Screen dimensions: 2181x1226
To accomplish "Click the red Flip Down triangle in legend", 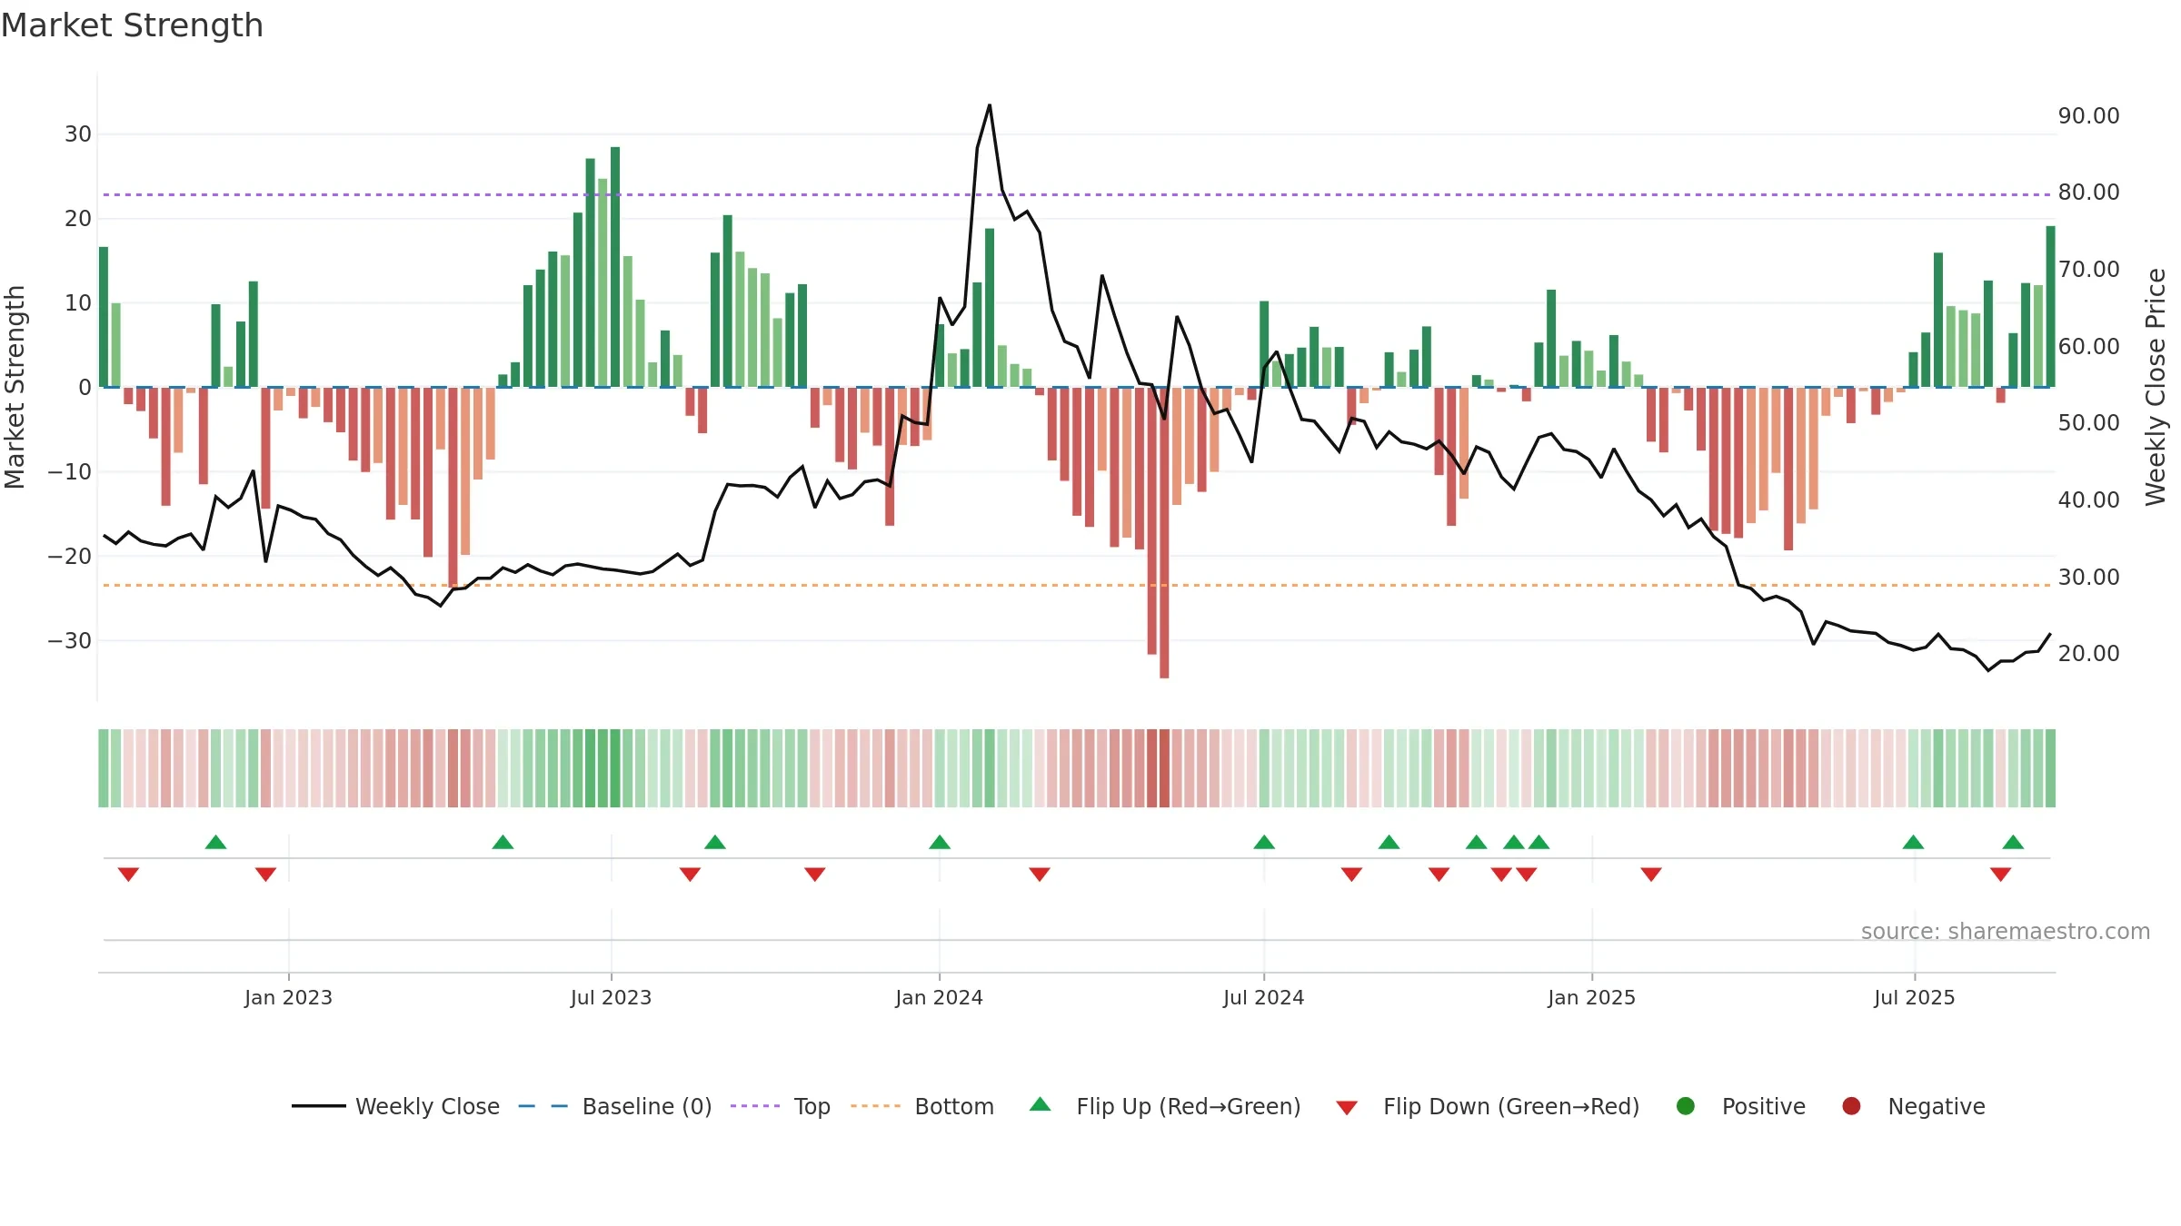I will coord(1347,1108).
